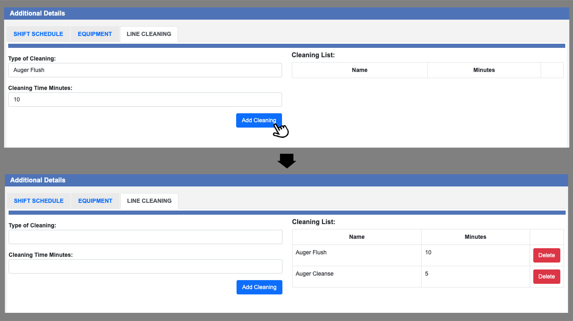Delete the Auger Flush cleaning row

point(546,255)
